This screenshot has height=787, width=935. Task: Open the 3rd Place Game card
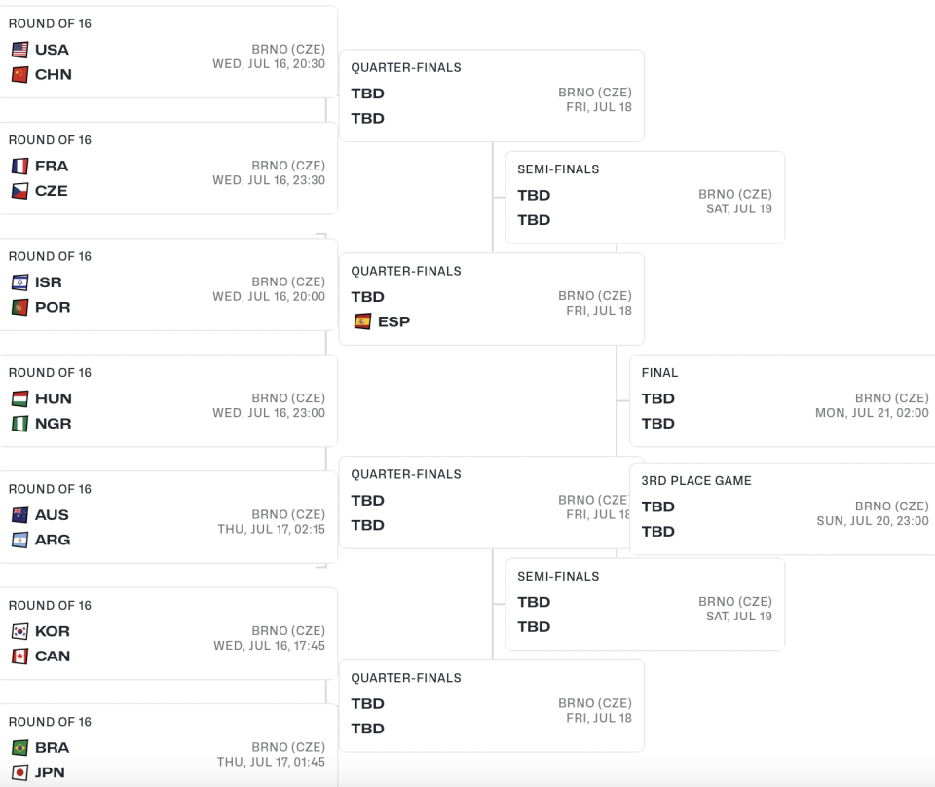[x=782, y=508]
